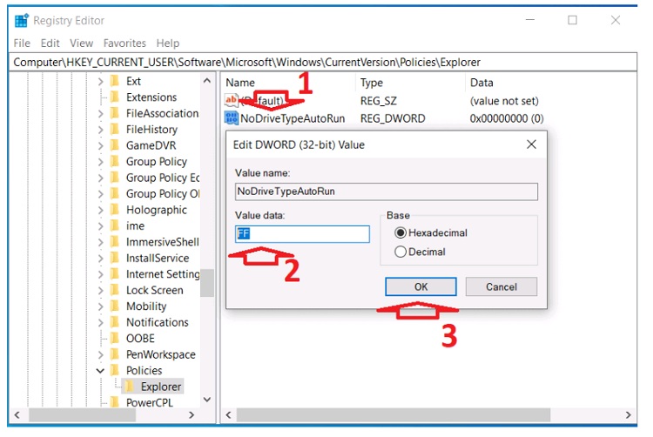Image resolution: width=653 pixels, height=437 pixels.
Task: Close the Edit DWORD dialog with X
Action: [531, 145]
